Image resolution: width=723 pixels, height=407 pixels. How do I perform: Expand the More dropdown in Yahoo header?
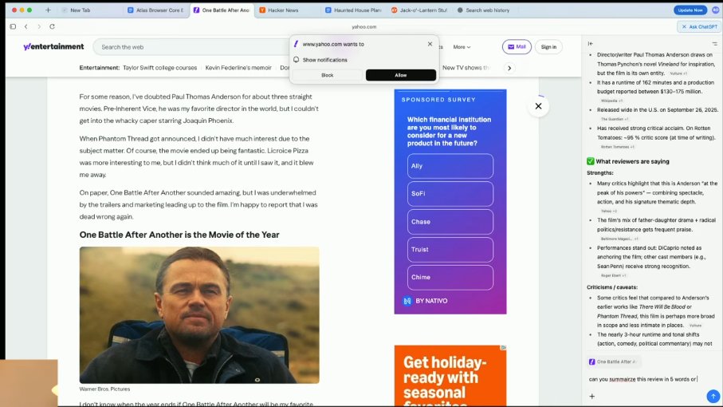coord(462,47)
